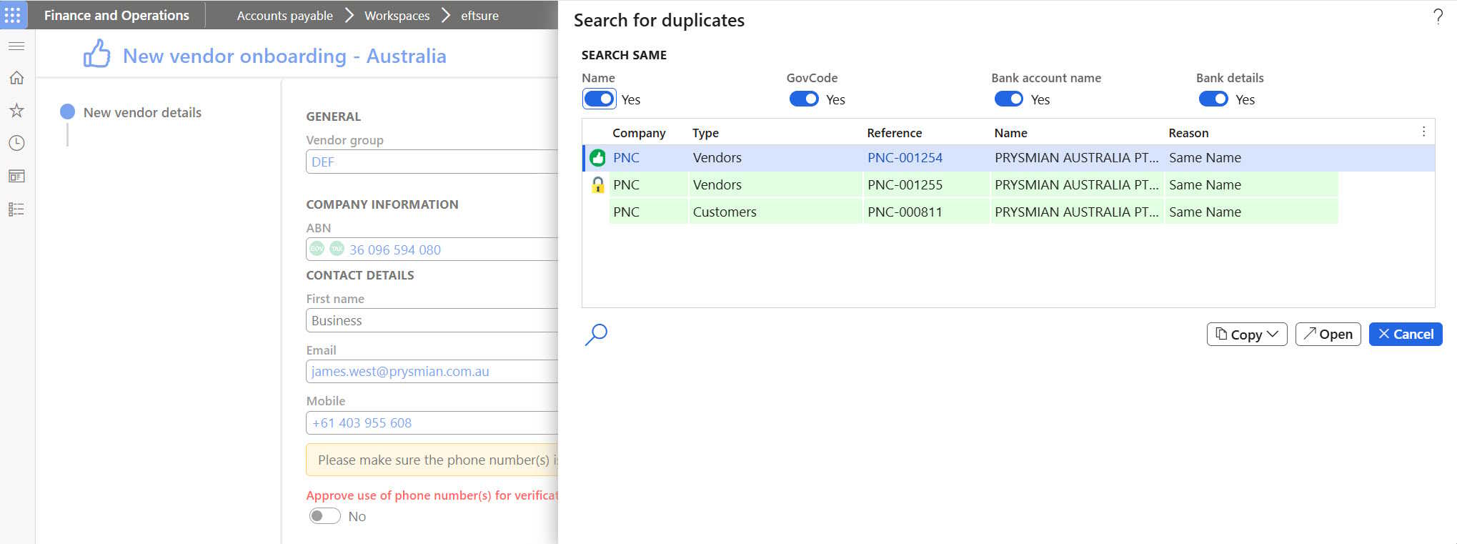
Task: Sort by the Name column header
Action: coord(1010,133)
